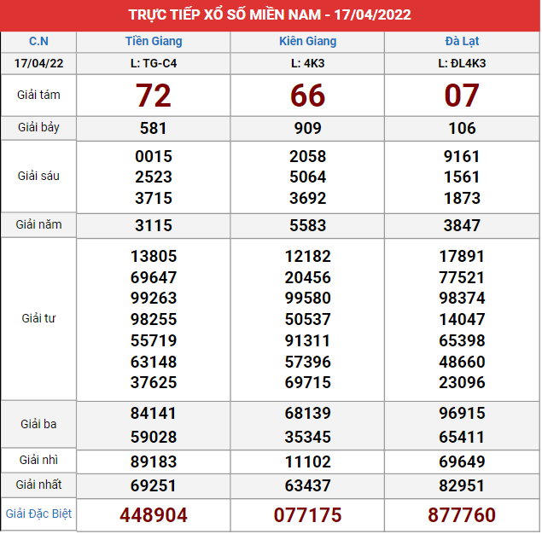The height and width of the screenshot is (534, 542).
Task: Select the Giải tư row label
Action: tap(38, 318)
